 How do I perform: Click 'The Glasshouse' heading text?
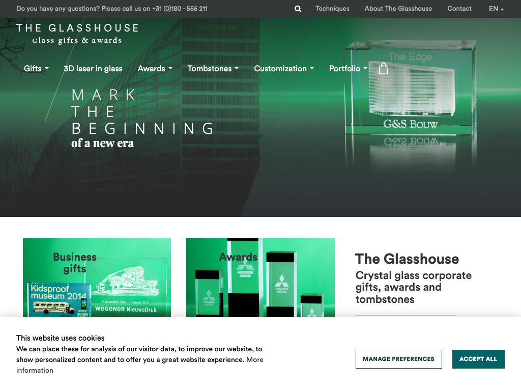pyautogui.click(x=407, y=259)
